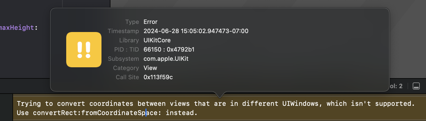Click the maxHeight parameter in the editor
This screenshot has width=426, height=121.
click(17, 28)
